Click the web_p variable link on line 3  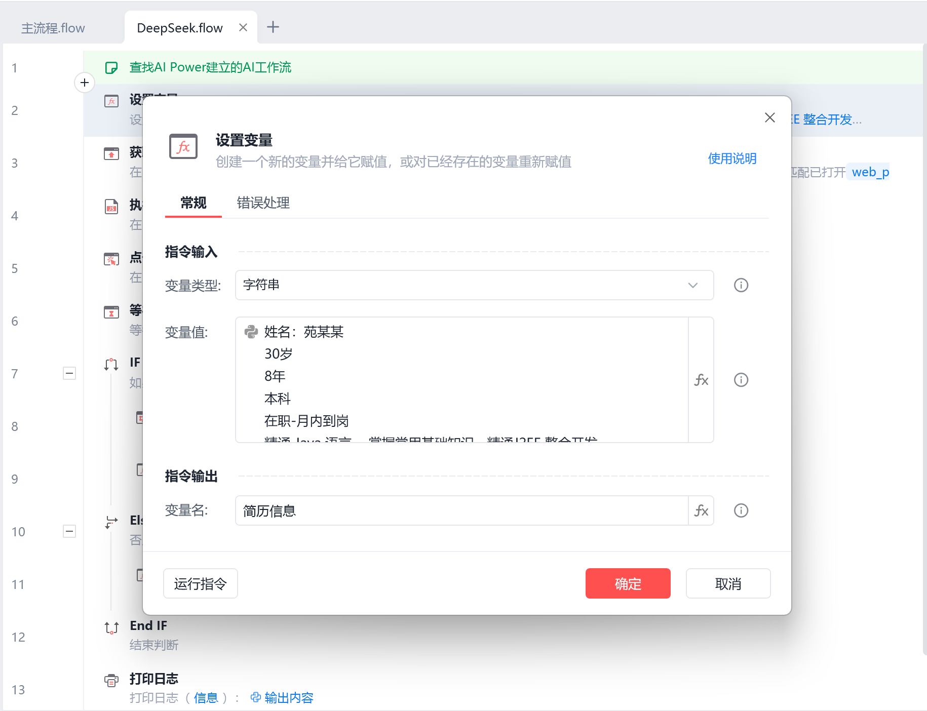coord(870,172)
